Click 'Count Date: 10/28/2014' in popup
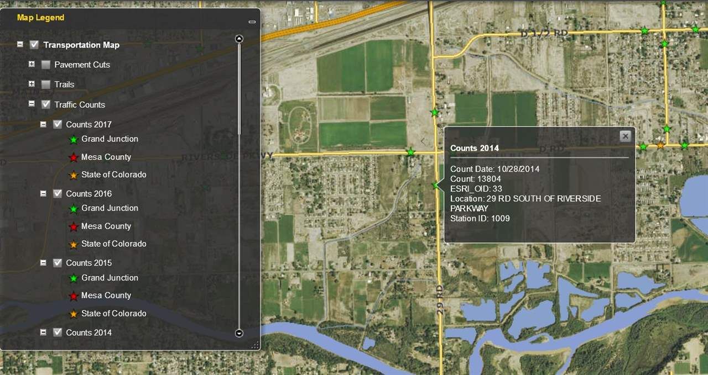Viewport: 708px width, 375px height. pyautogui.click(x=494, y=169)
